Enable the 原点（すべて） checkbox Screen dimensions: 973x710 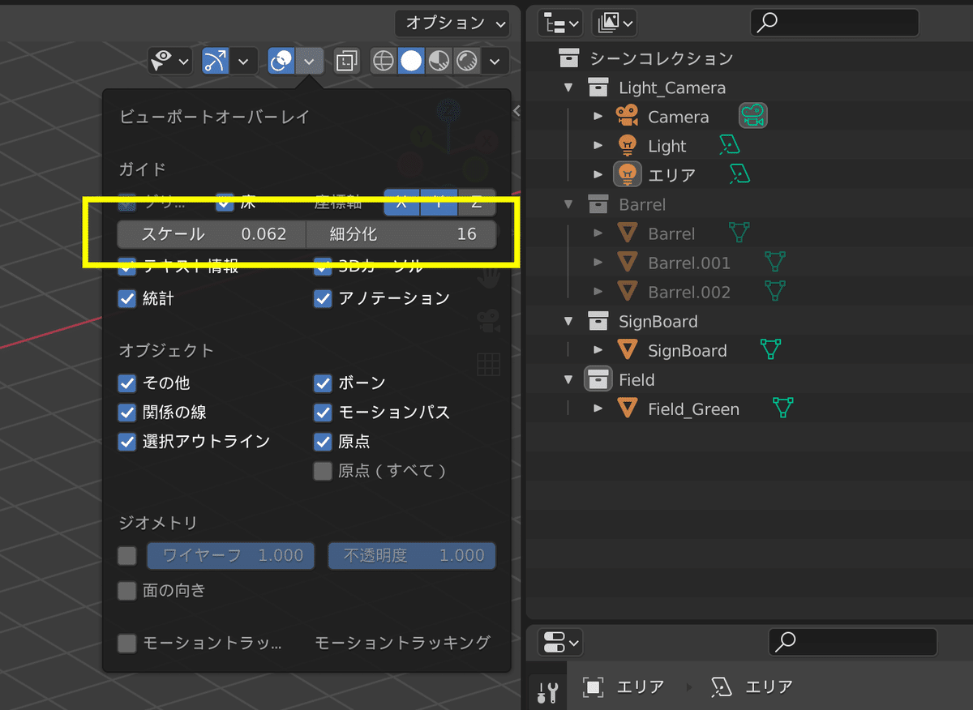(323, 471)
